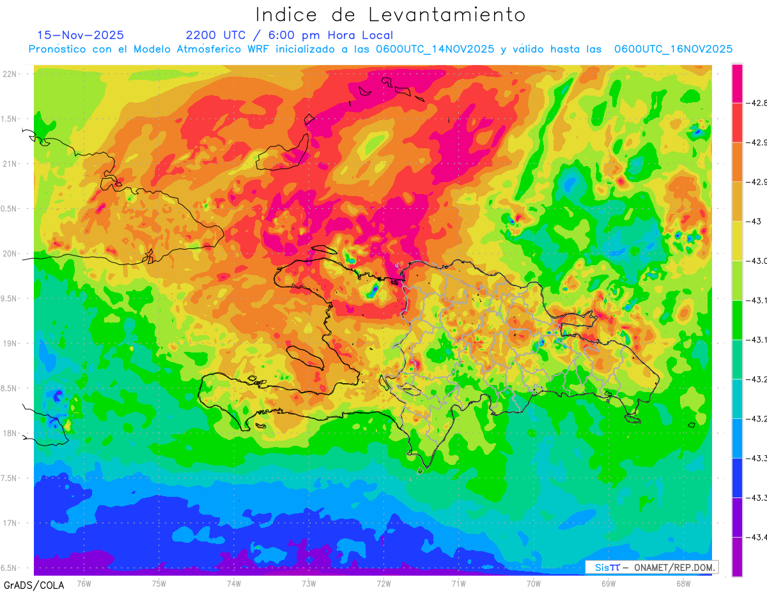
Task: Click the dark blue swatch on the color bar
Action: [x=737, y=478]
